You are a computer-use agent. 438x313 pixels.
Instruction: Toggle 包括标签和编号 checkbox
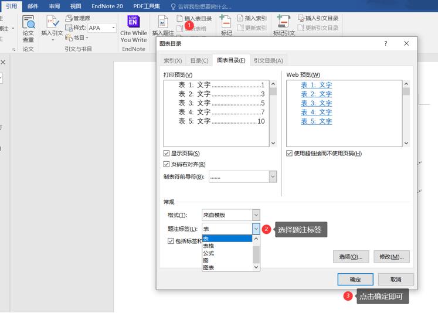(x=171, y=241)
